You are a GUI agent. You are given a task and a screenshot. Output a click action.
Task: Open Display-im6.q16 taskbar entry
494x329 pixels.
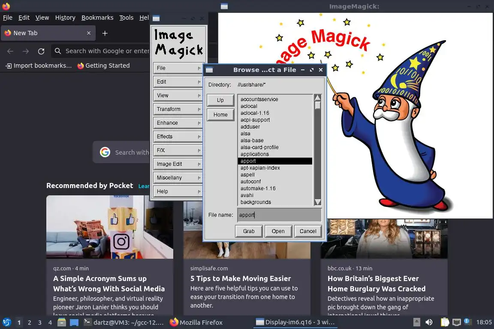coord(295,323)
